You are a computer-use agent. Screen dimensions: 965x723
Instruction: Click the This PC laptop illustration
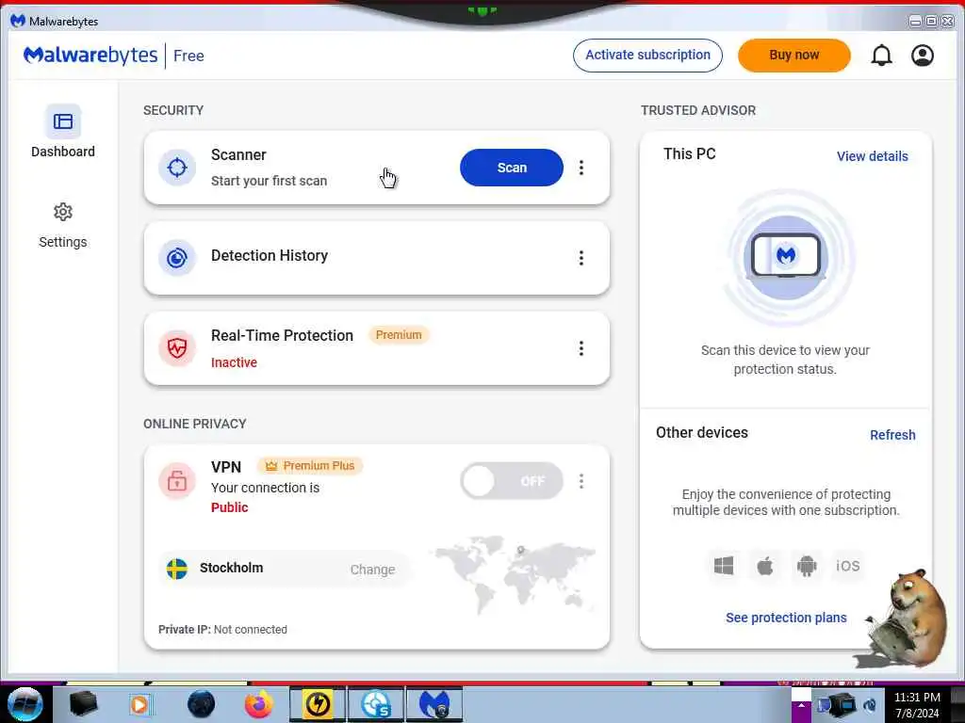point(786,256)
